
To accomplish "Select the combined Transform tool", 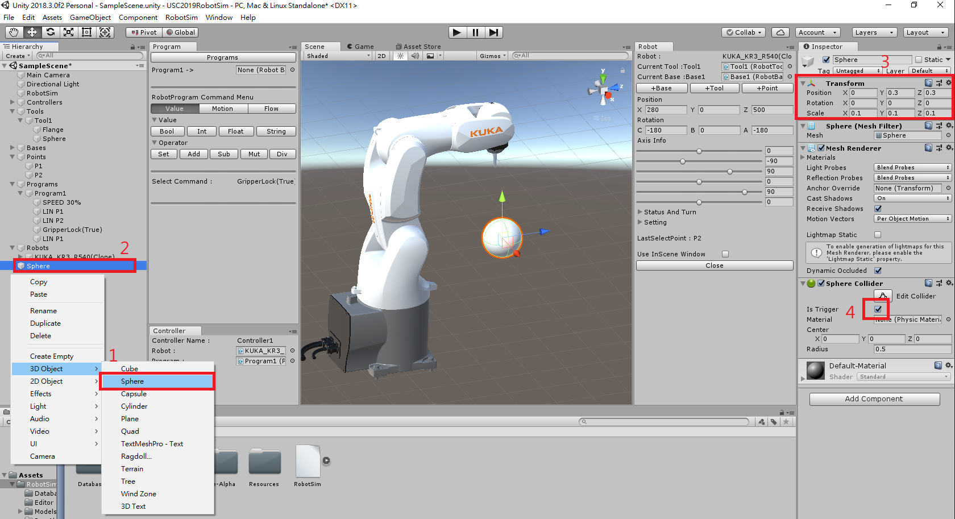I will click(105, 32).
